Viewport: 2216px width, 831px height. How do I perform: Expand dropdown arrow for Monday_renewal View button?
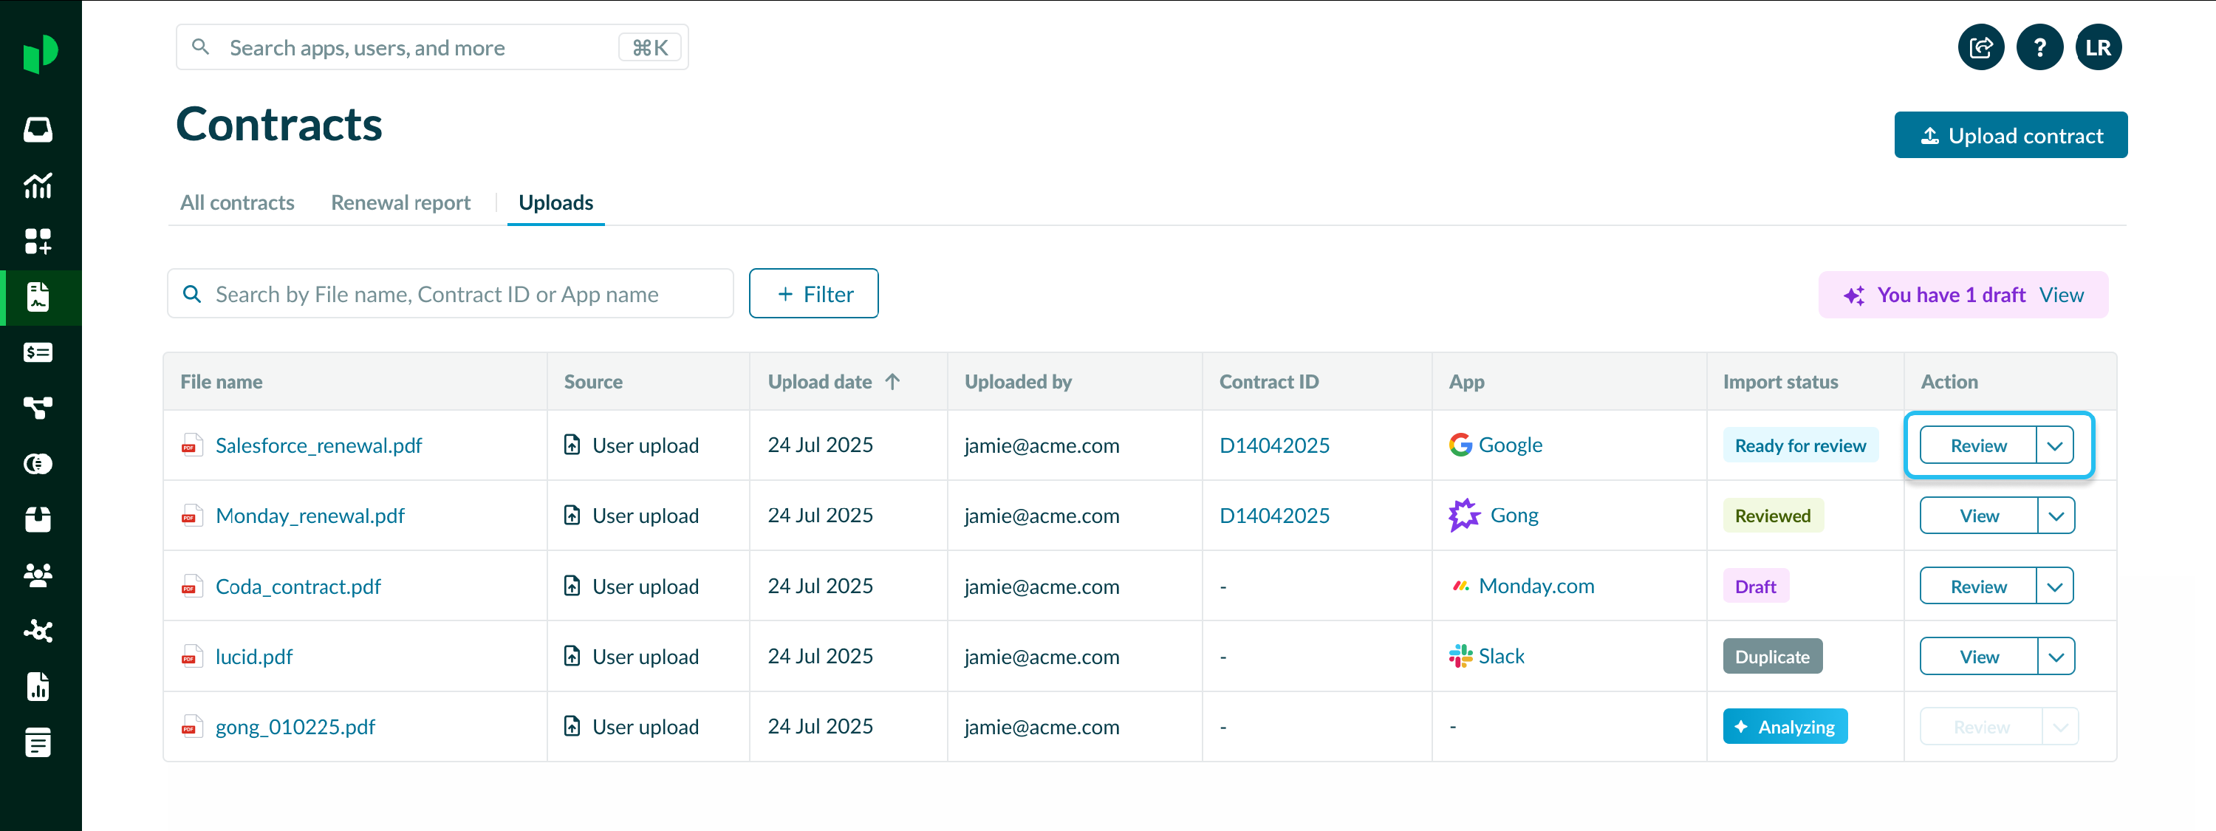tap(2055, 516)
